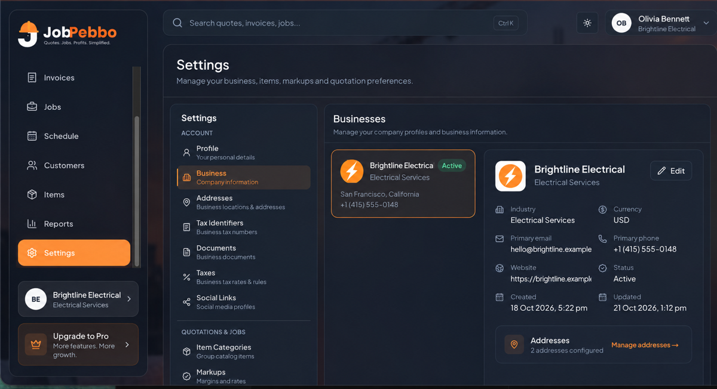Click the JobPebbo logo
717x389 pixels.
tap(67, 34)
